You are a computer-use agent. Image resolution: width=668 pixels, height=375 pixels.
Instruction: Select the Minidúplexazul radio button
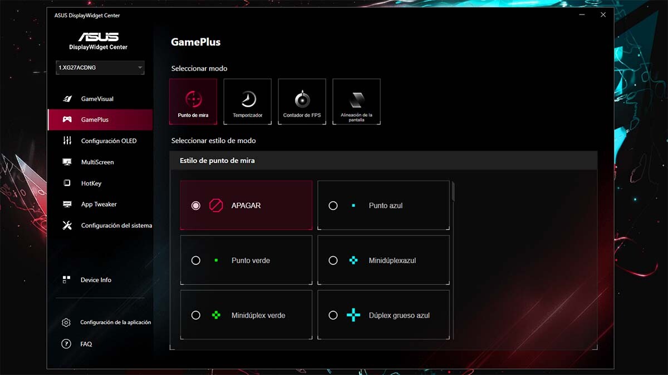333,260
